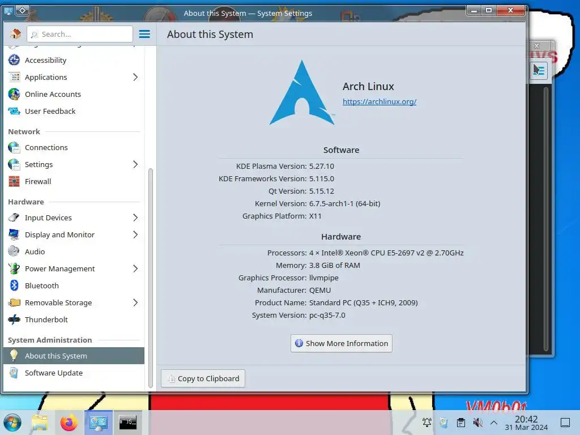This screenshot has width=580, height=435.
Task: Open the Start menu orb in taskbar
Action: click(x=12, y=423)
